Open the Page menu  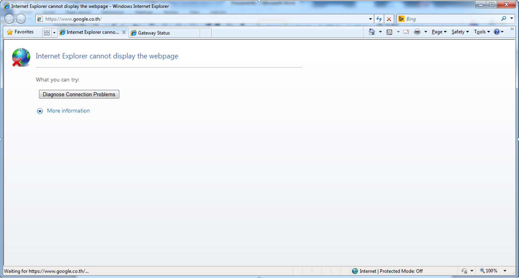click(x=439, y=32)
